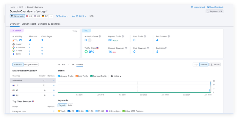Select Google Search toggle button

tap(31, 65)
